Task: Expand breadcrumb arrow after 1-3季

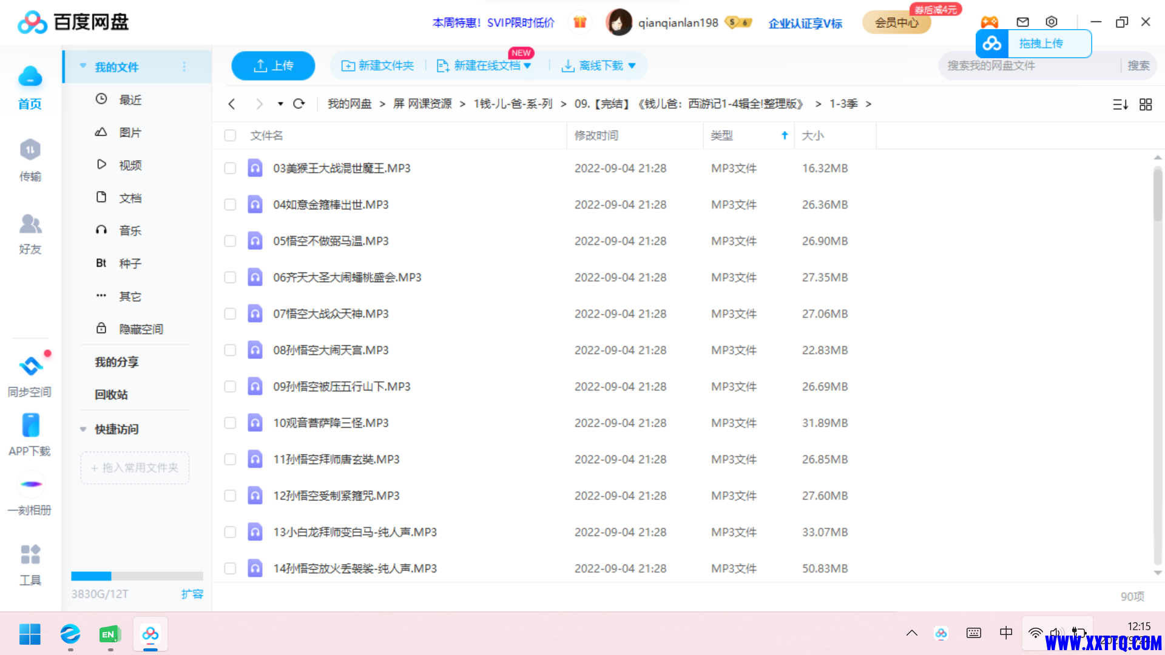Action: 868,104
